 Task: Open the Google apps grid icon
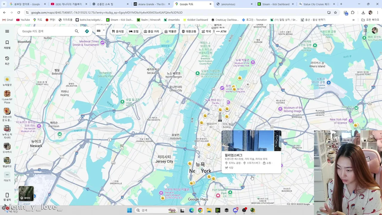click(365, 30)
